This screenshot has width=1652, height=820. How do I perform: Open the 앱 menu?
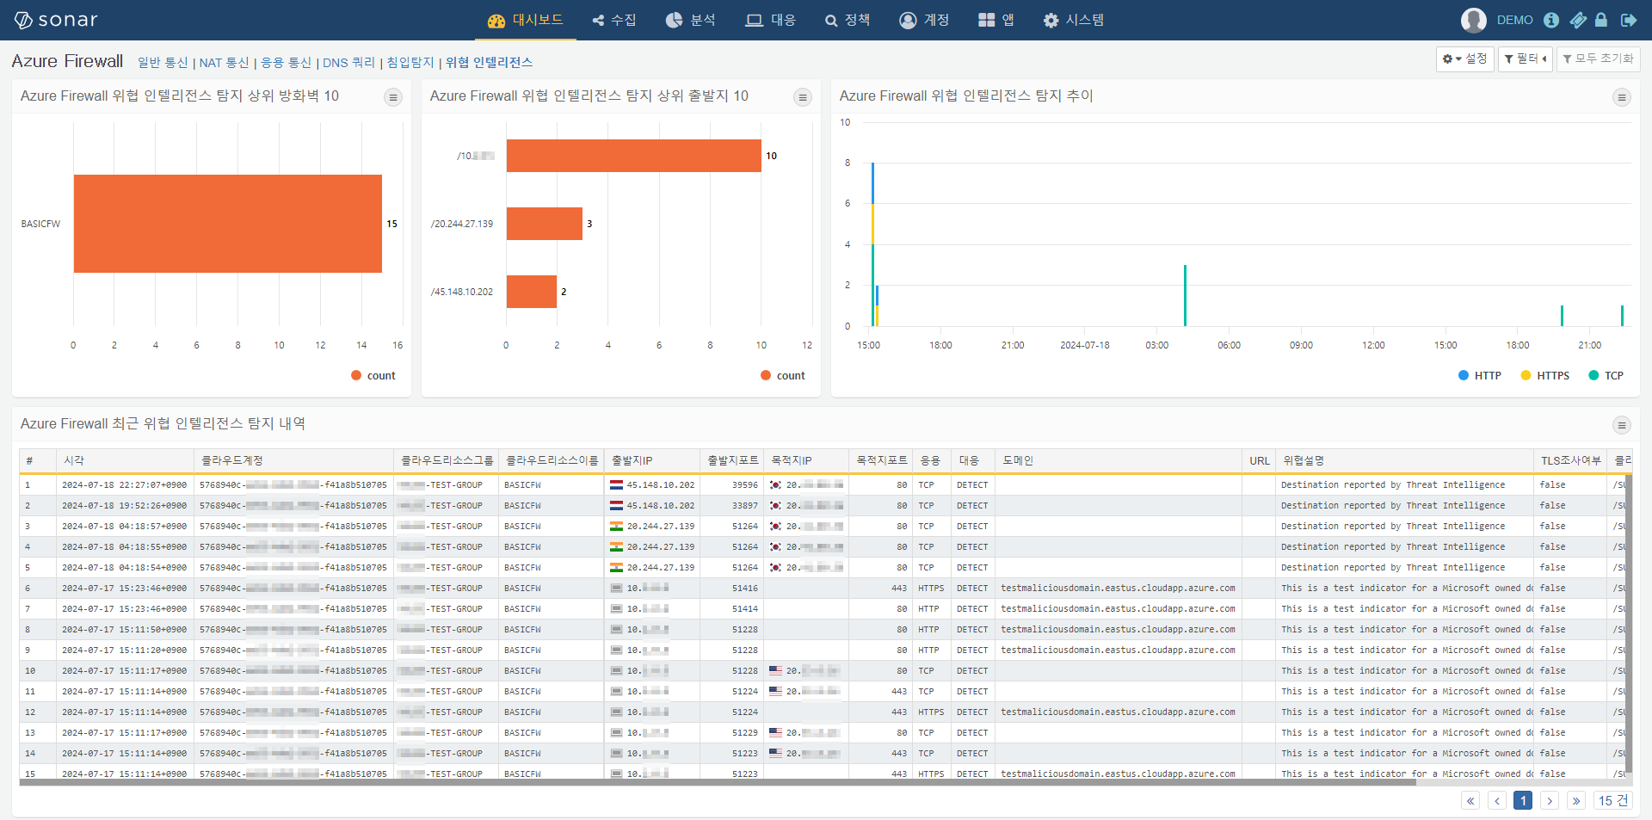point(996,20)
